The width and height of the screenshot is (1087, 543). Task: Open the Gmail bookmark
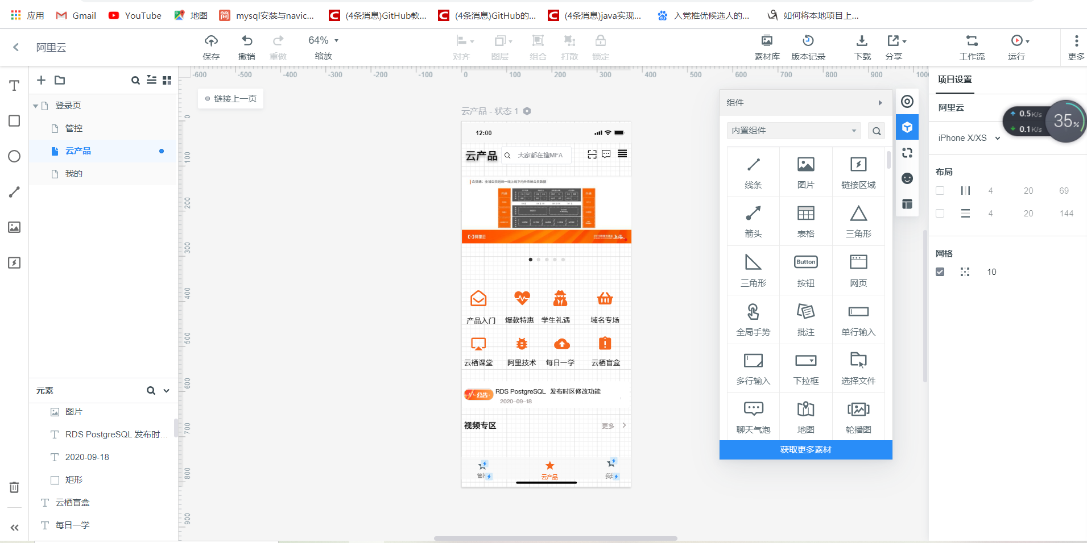click(76, 15)
